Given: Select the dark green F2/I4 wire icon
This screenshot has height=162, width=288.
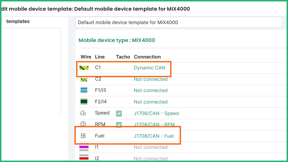Looking at the screenshot, I should tap(84, 102).
